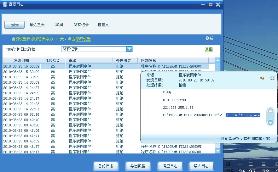This screenshot has width=278, height=172.
Task: Maximize the 查看日志 window
Action: 211,5
